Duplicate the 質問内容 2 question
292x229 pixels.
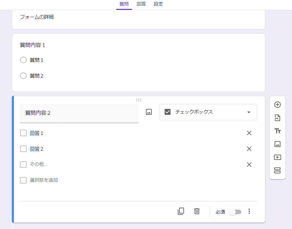[x=181, y=211]
